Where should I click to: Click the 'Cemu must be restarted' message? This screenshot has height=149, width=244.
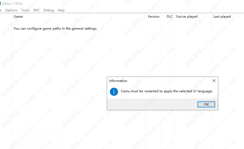(167, 91)
